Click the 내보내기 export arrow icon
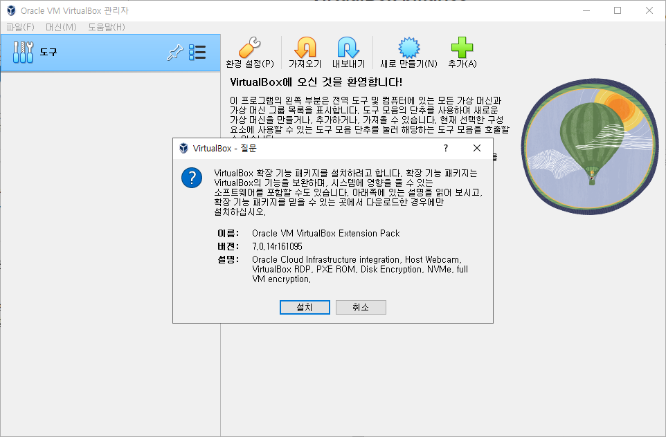Image resolution: width=666 pixels, height=437 pixels. tap(348, 47)
